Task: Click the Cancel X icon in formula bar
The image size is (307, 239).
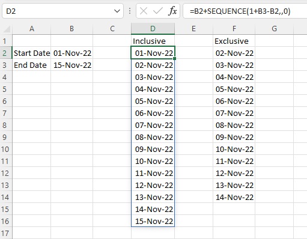Action: pyautogui.click(x=144, y=11)
